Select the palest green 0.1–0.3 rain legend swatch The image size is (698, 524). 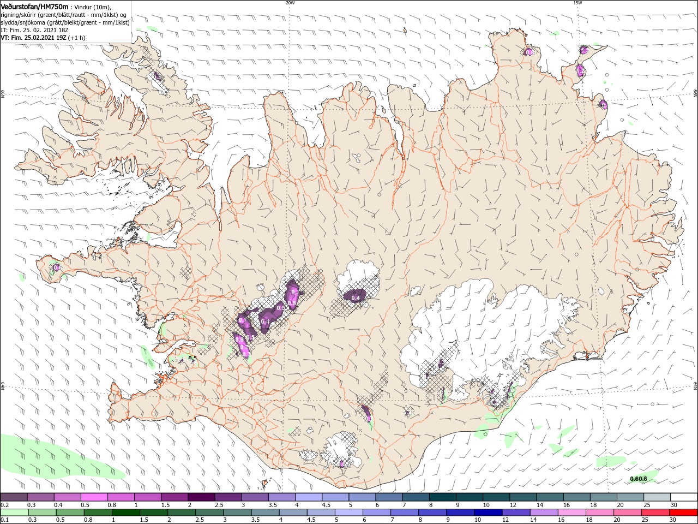[x=14, y=513]
